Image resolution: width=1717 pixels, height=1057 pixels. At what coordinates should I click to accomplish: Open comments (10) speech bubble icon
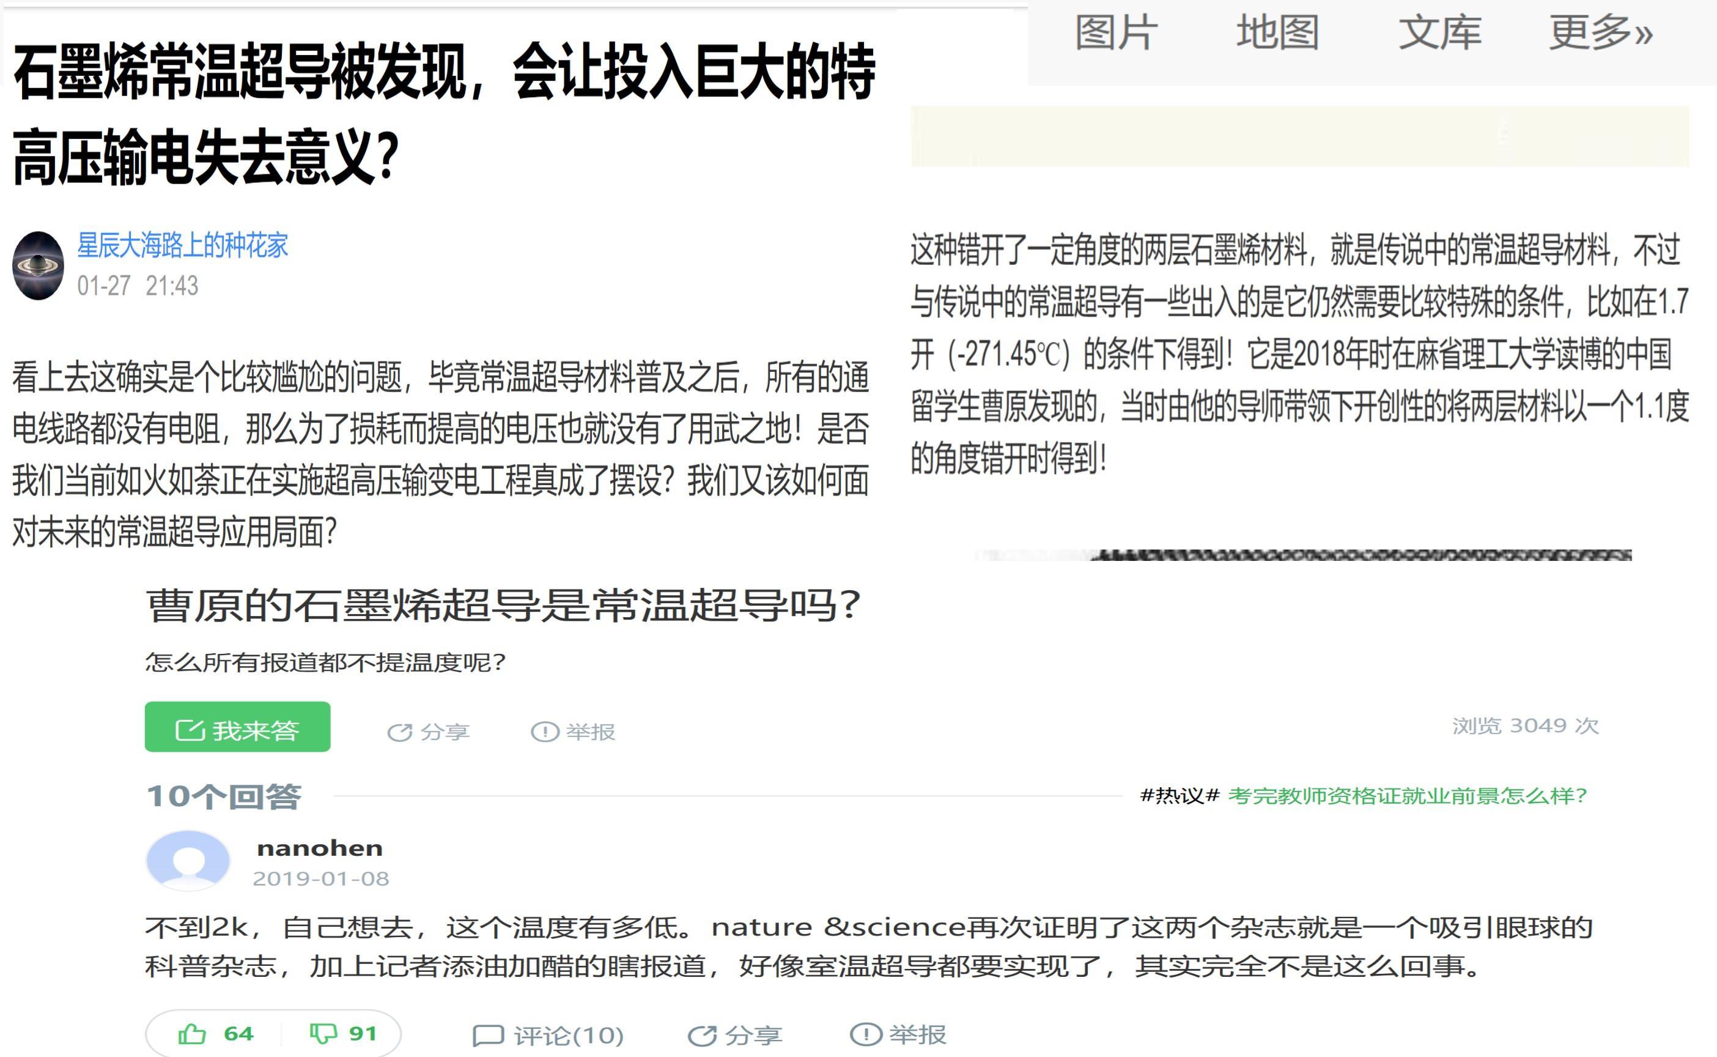489,1036
